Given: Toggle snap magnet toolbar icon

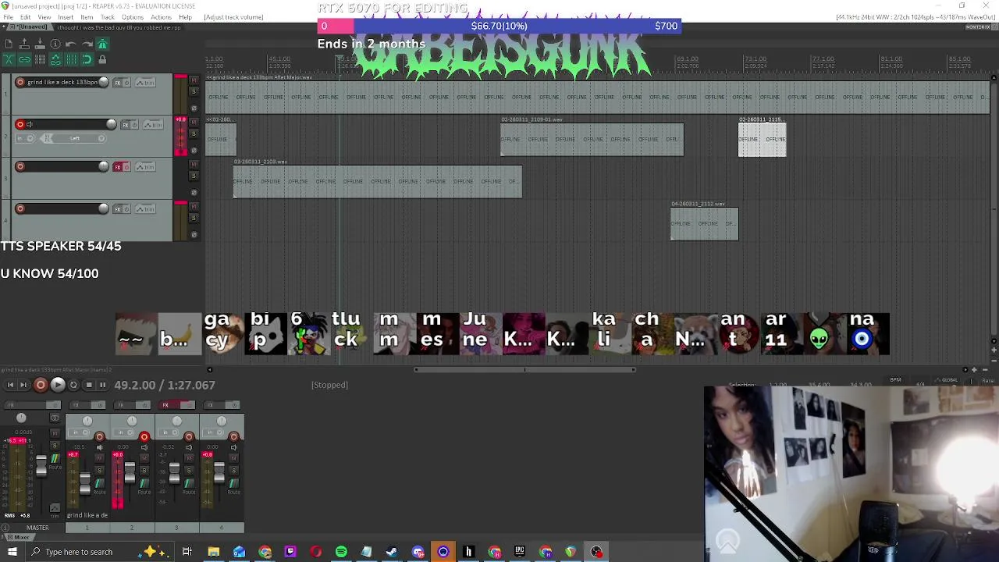Looking at the screenshot, I should click(87, 59).
